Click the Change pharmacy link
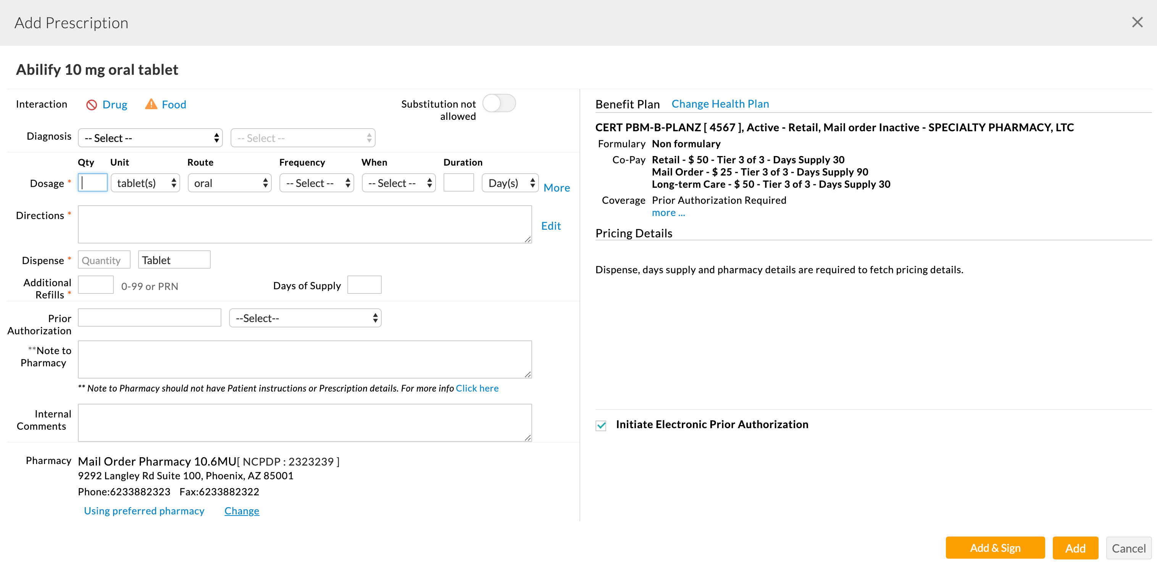This screenshot has width=1157, height=585. point(242,511)
